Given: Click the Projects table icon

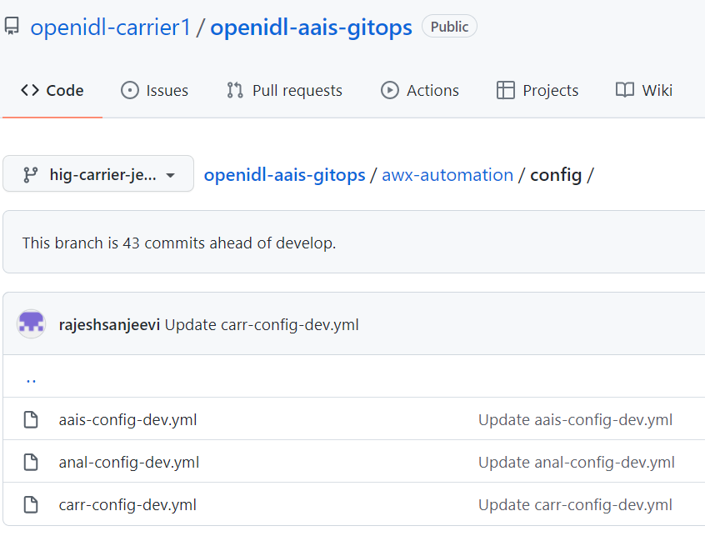Looking at the screenshot, I should coord(506,90).
